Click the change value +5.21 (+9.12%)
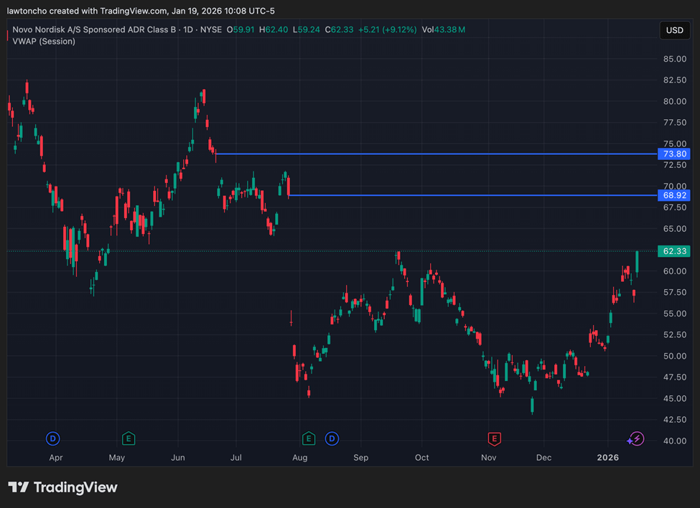 coord(388,29)
